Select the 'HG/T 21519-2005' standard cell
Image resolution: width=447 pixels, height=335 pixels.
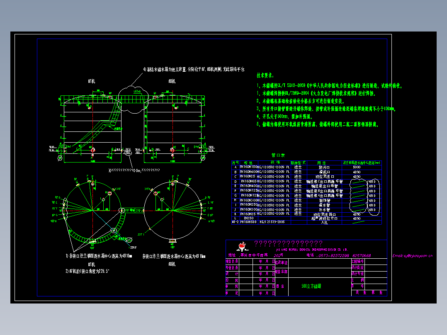coord(272,222)
